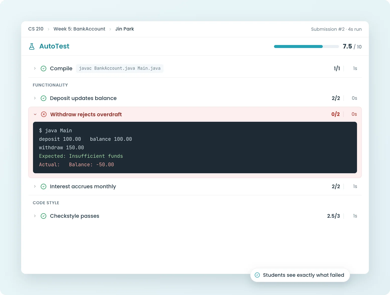390x295 pixels.
Task: Expand the Interest accrues monthly row
Action: pos(35,186)
